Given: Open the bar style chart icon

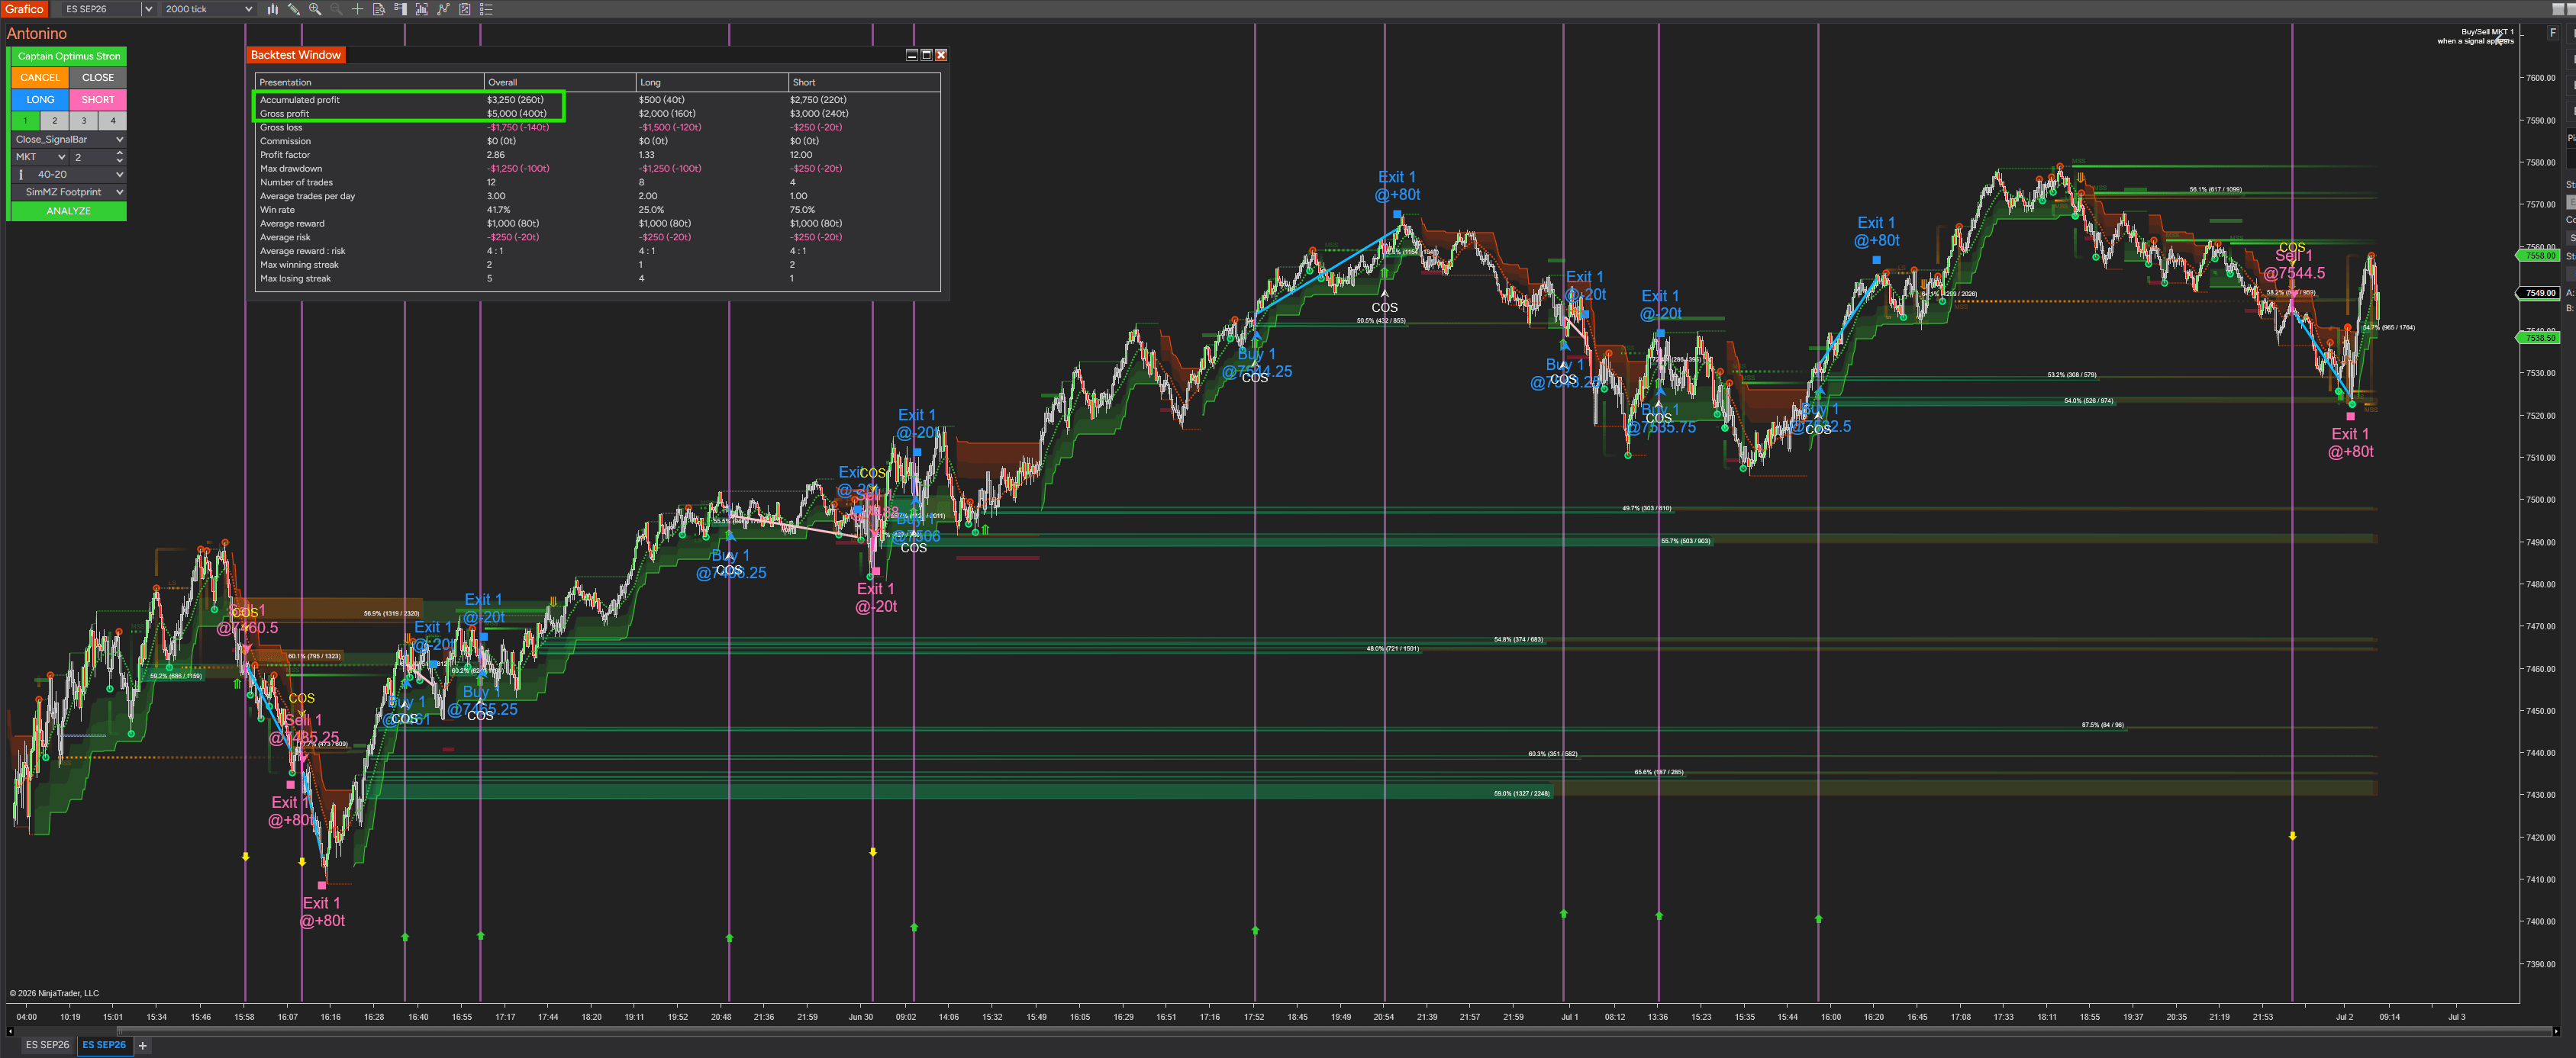Looking at the screenshot, I should [272, 9].
